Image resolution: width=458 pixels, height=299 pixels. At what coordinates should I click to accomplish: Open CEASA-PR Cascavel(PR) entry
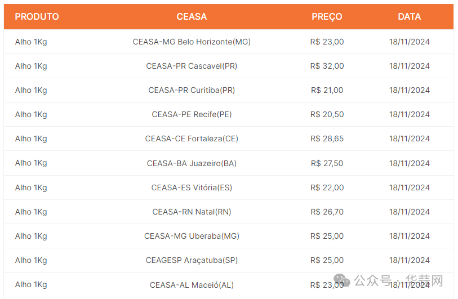click(192, 66)
